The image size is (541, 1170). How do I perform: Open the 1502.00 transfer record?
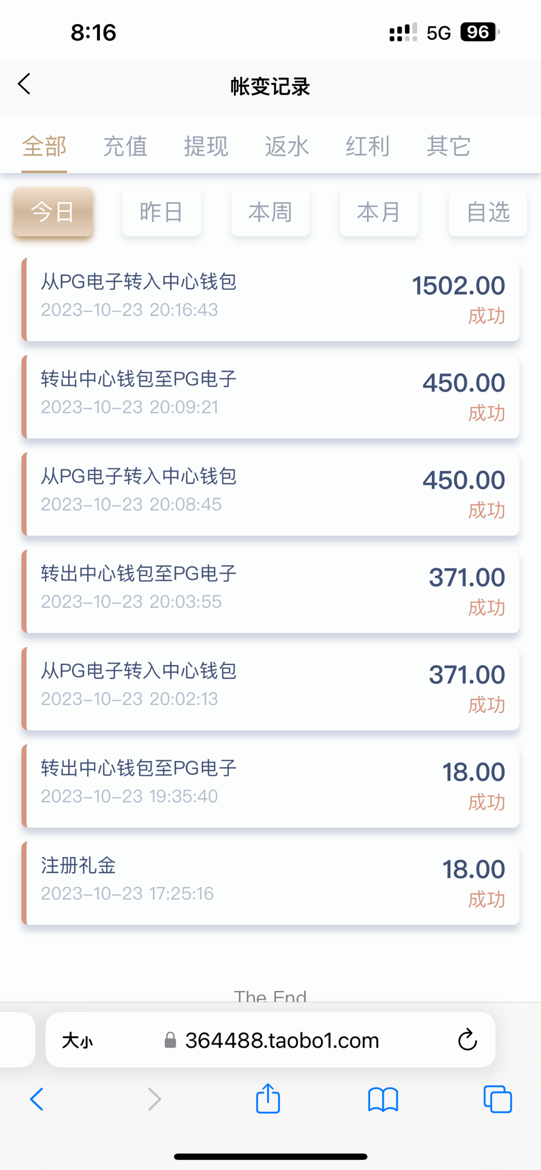point(270,299)
